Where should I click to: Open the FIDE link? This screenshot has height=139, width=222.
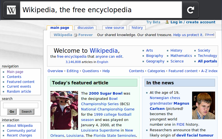pyautogui.click(x=180, y=125)
